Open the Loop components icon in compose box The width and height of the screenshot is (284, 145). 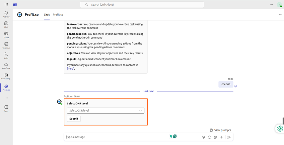coord(215,137)
